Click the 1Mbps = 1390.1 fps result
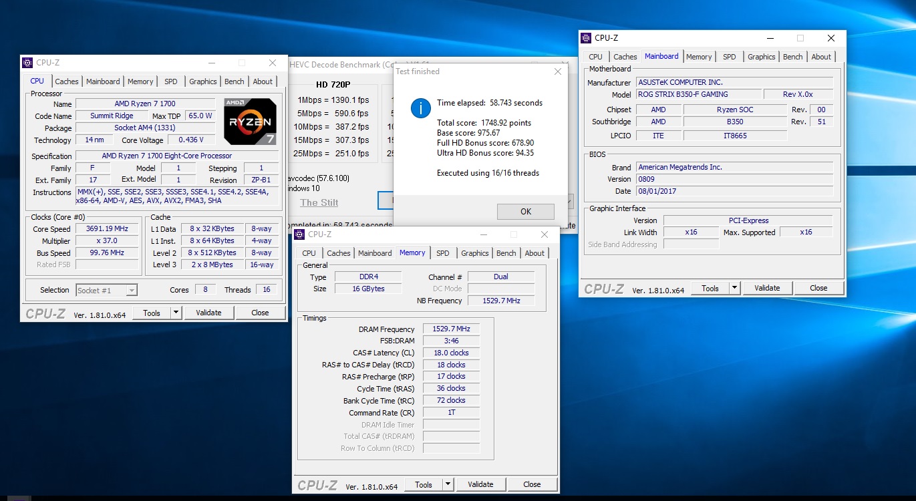Screen dimensions: 916x501 pos(333,100)
